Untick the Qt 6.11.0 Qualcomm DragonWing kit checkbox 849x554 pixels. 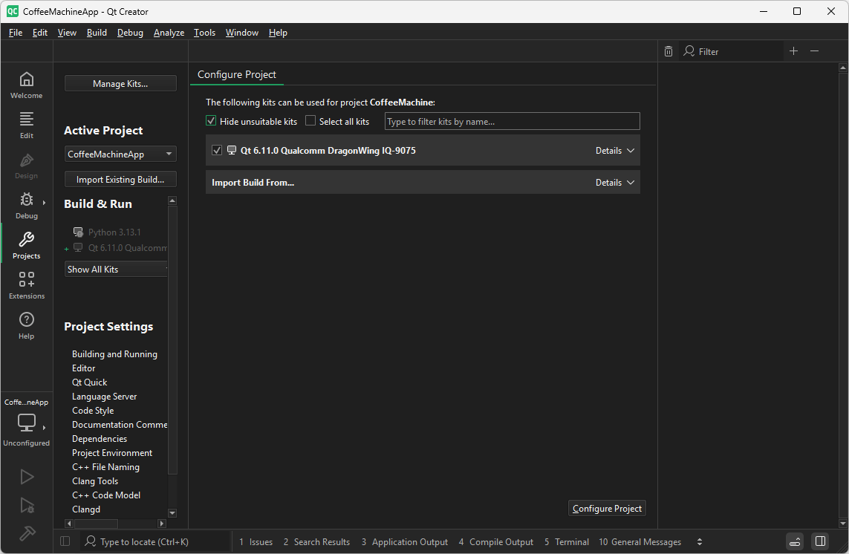point(216,150)
